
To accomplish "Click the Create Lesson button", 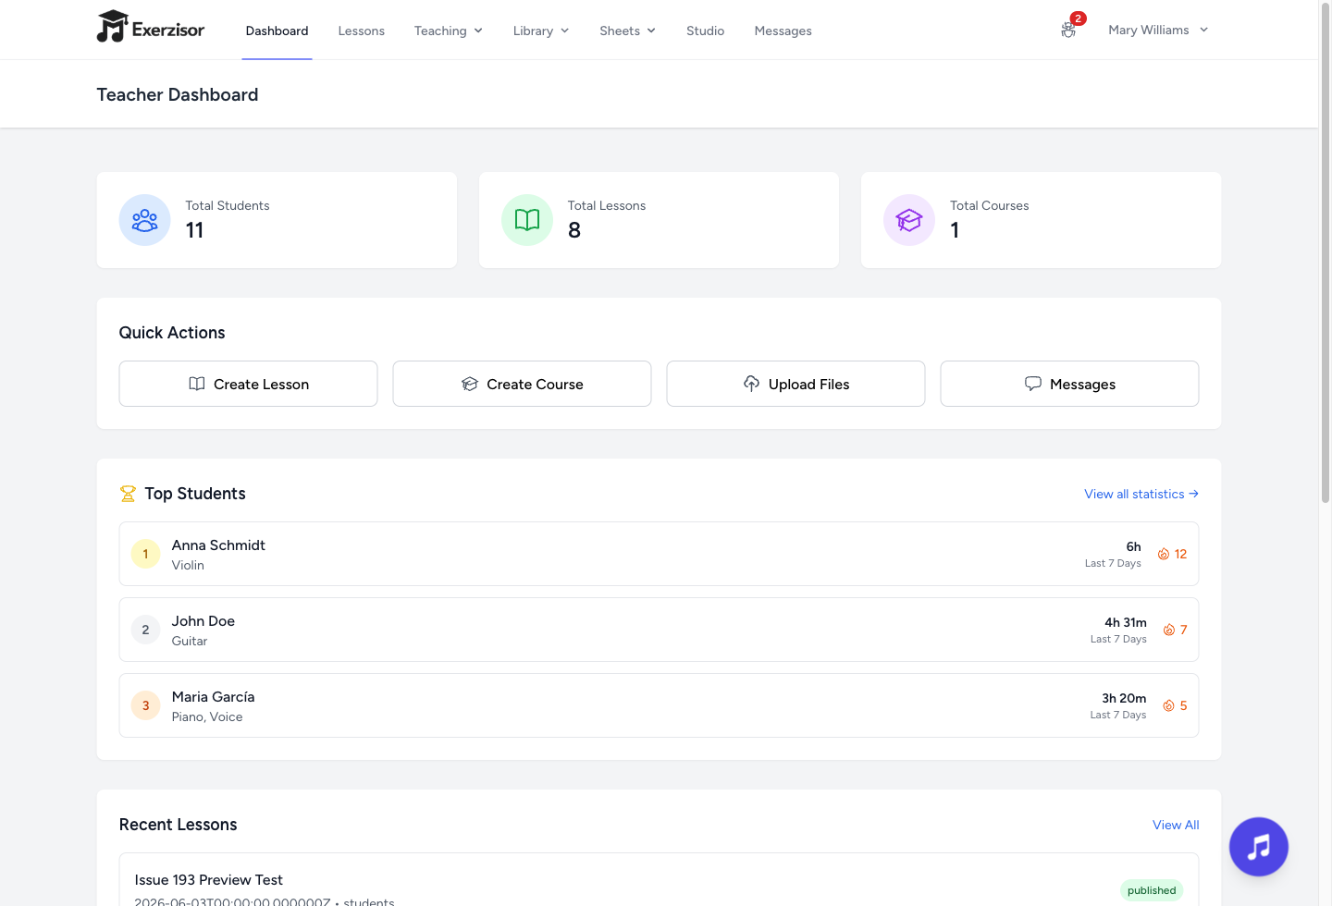I will point(248,384).
